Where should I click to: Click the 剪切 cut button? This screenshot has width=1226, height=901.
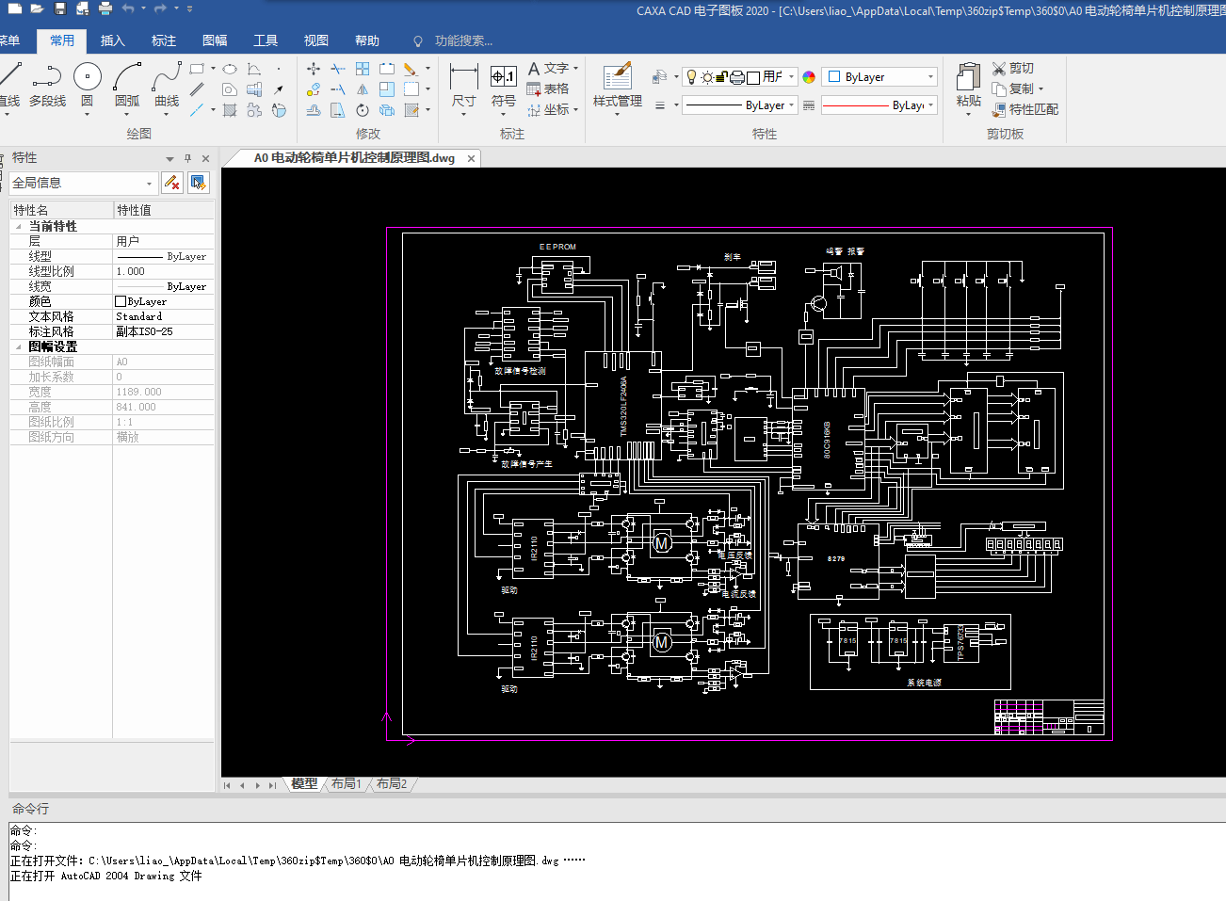click(1013, 68)
